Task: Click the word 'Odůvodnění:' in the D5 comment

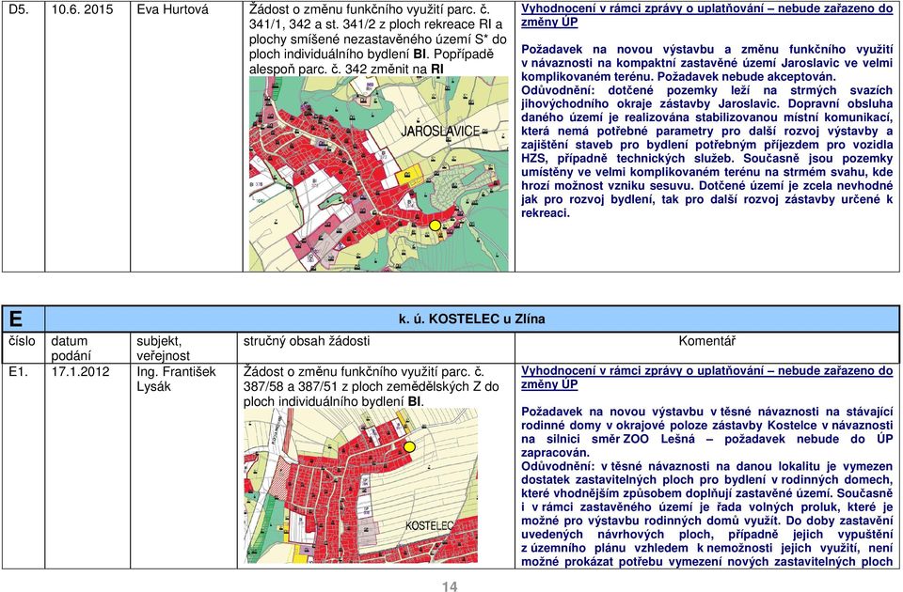Action: pyautogui.click(x=556, y=90)
